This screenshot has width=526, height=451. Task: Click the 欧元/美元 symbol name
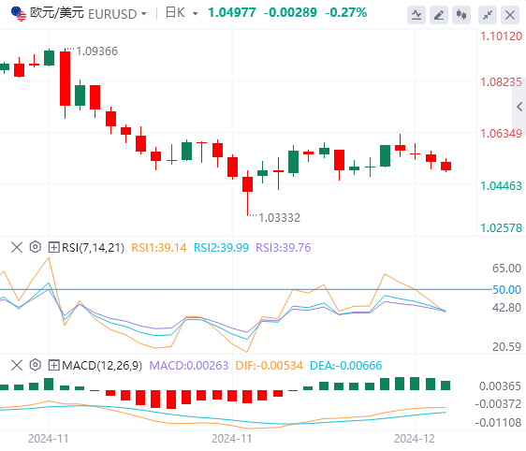point(57,13)
